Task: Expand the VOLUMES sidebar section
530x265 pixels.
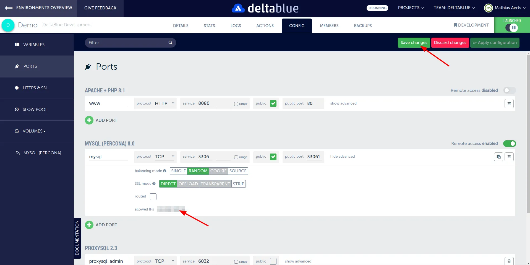Action: click(33, 131)
